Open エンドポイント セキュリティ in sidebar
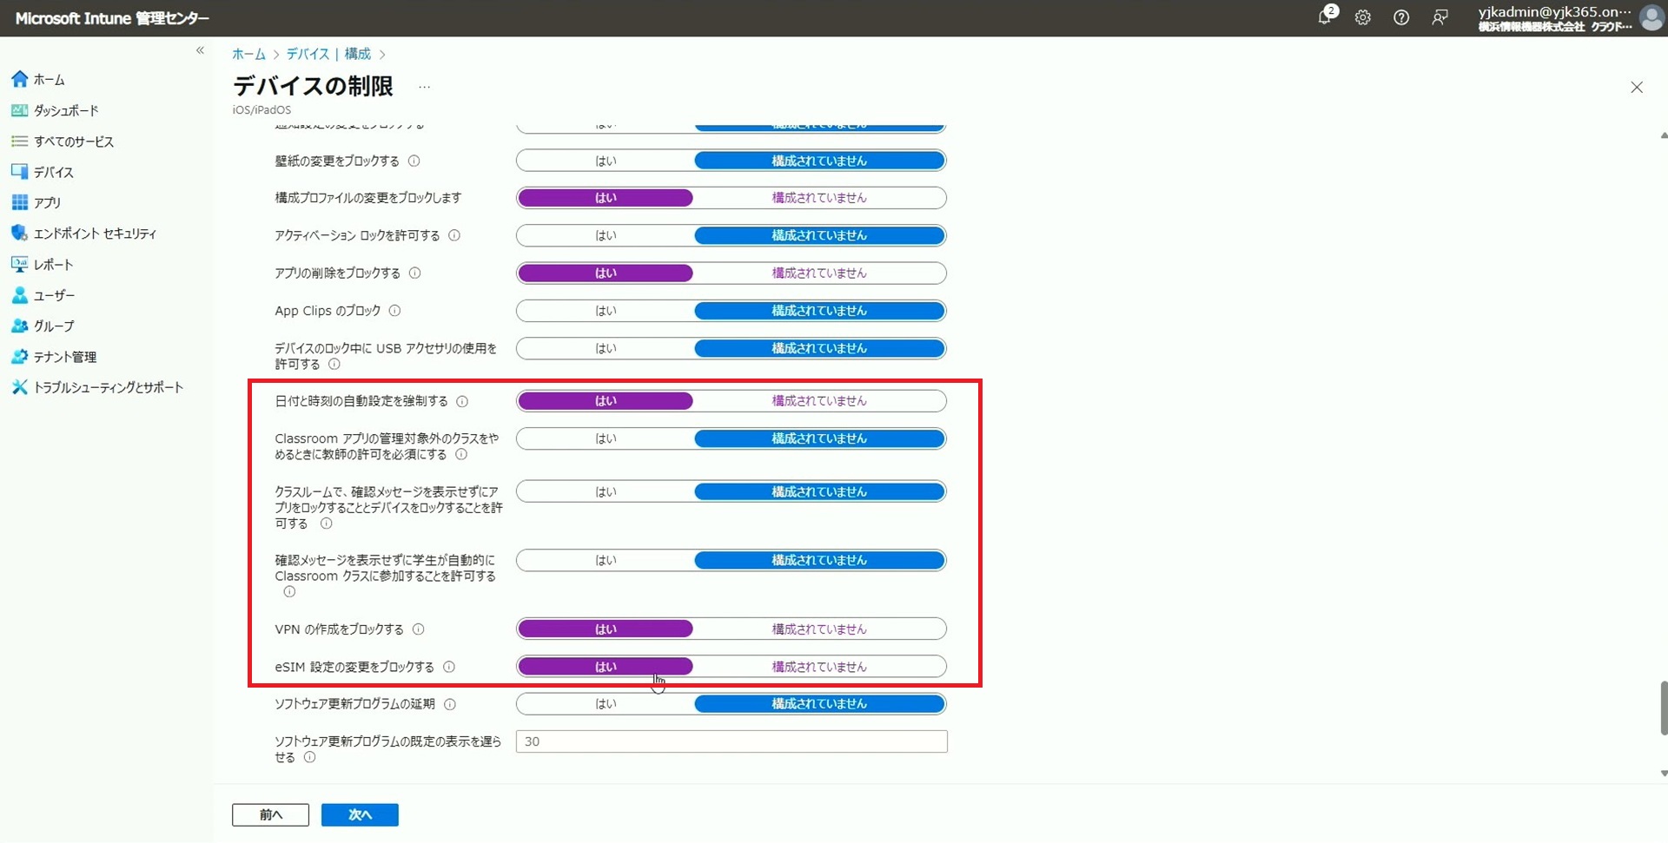The width and height of the screenshot is (1668, 843). coord(95,234)
